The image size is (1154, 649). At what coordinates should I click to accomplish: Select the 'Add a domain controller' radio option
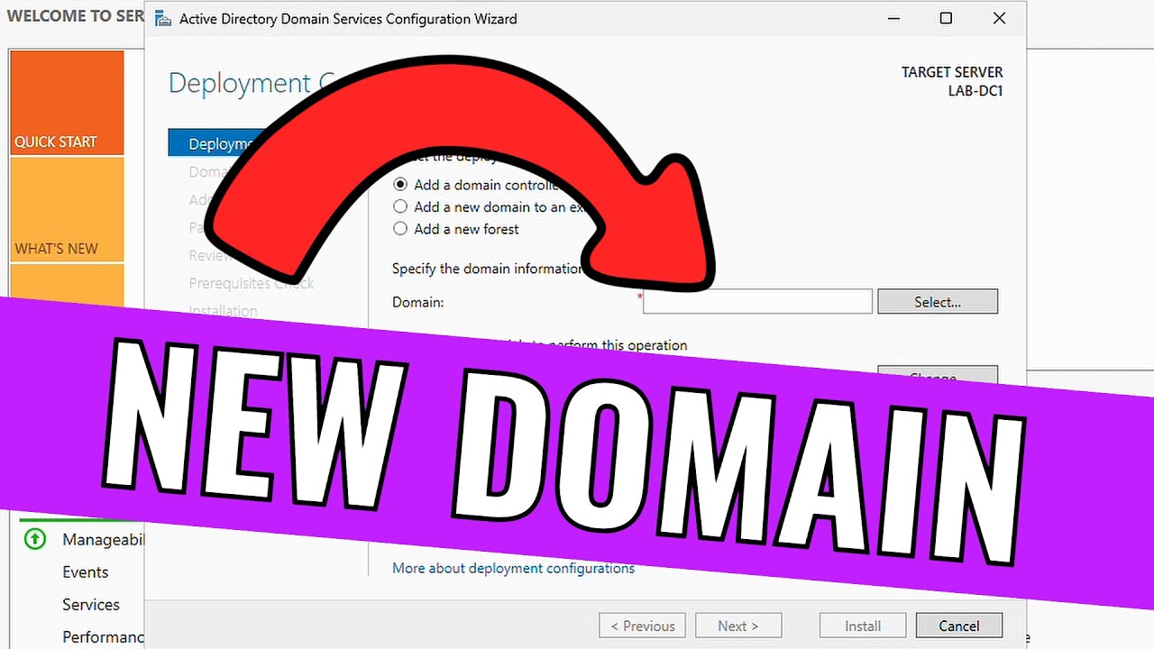400,185
